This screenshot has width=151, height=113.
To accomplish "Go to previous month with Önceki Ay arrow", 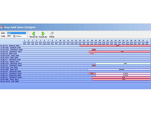I will click(34, 34).
